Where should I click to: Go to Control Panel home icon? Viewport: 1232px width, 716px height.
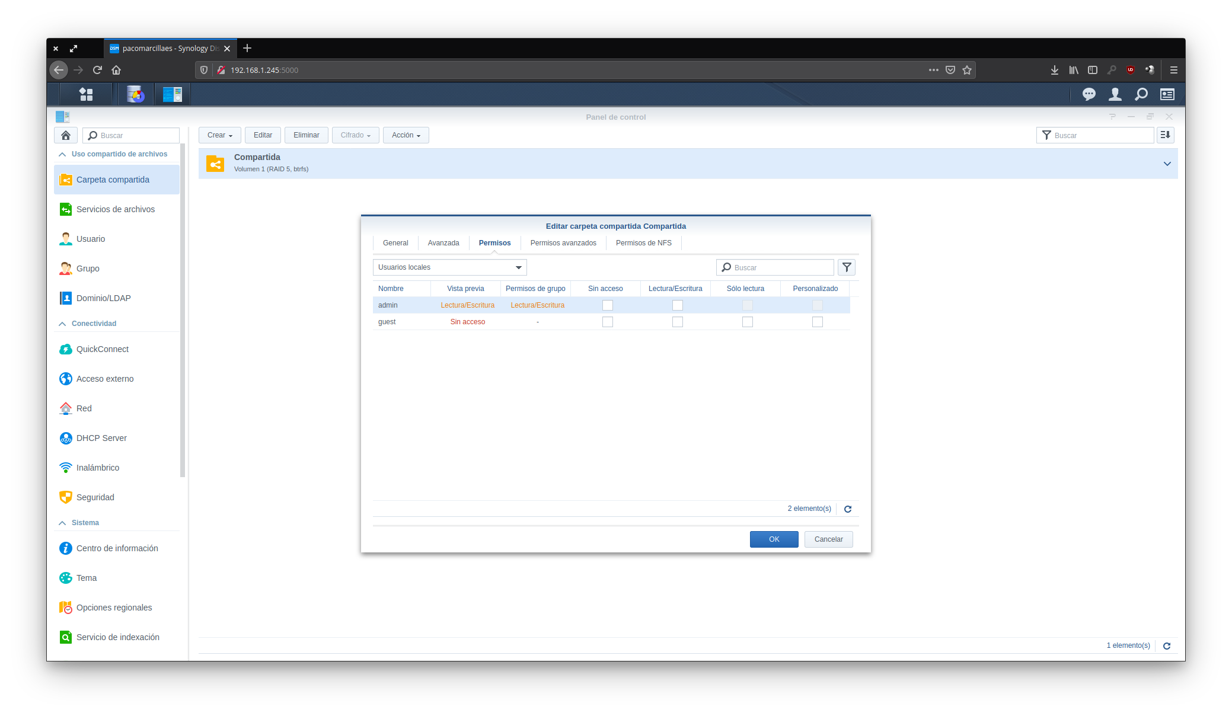66,135
